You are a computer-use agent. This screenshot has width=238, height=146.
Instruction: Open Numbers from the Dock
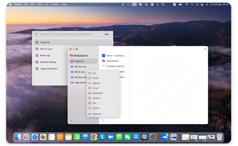click(77, 137)
